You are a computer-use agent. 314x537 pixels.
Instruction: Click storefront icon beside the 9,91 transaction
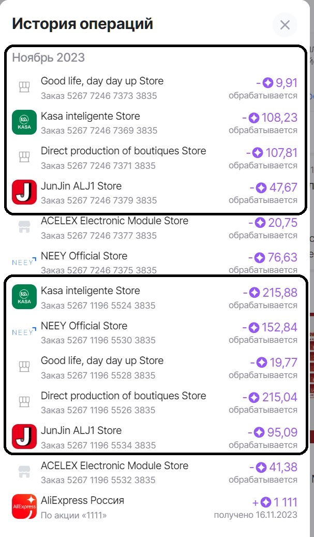click(22, 88)
